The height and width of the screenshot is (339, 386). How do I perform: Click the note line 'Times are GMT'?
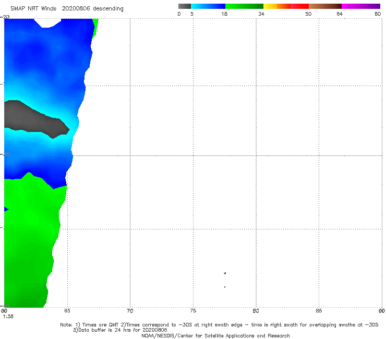coord(101,325)
